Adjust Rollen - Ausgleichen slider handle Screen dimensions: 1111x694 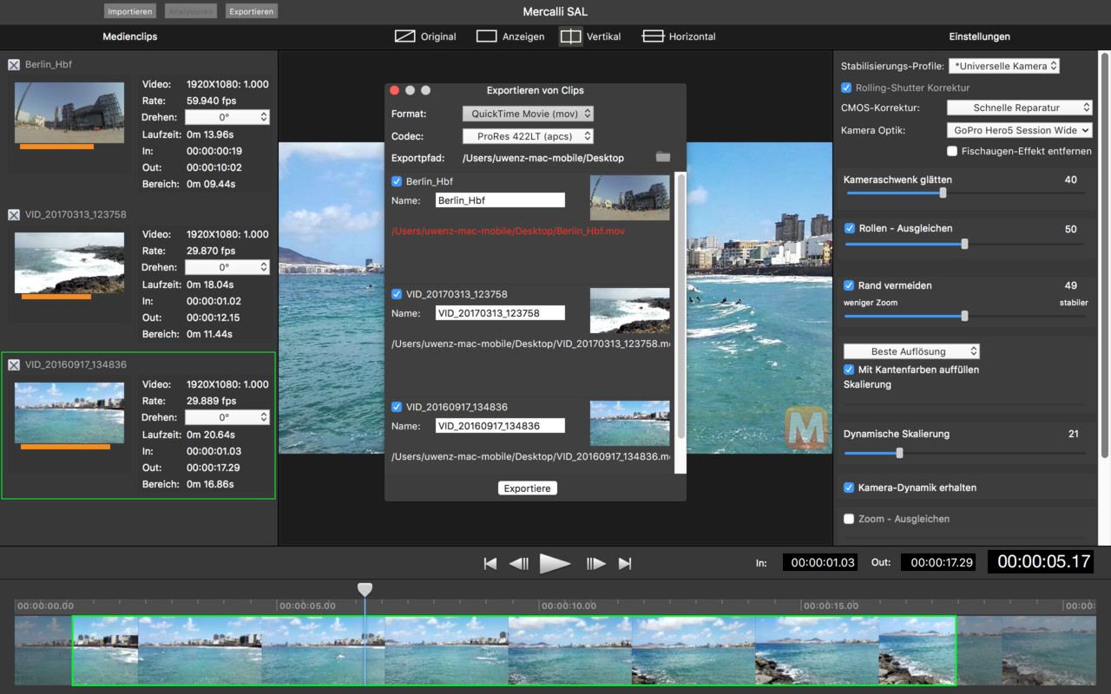pos(964,245)
